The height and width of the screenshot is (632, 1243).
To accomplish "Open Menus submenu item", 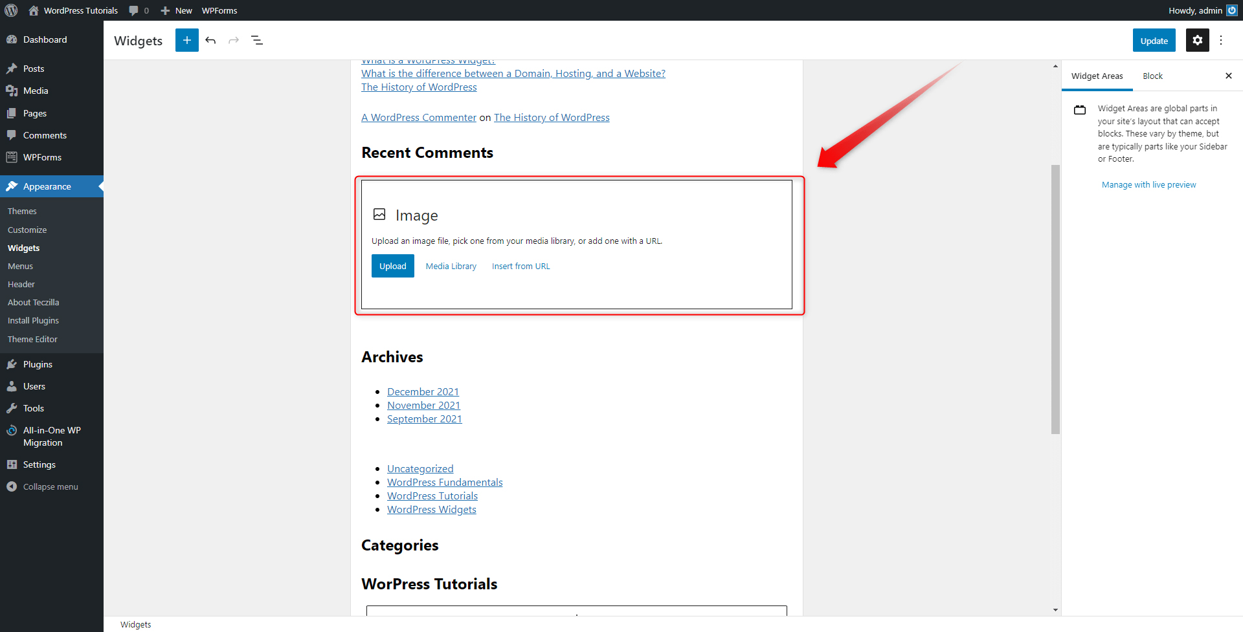I will tap(20, 266).
